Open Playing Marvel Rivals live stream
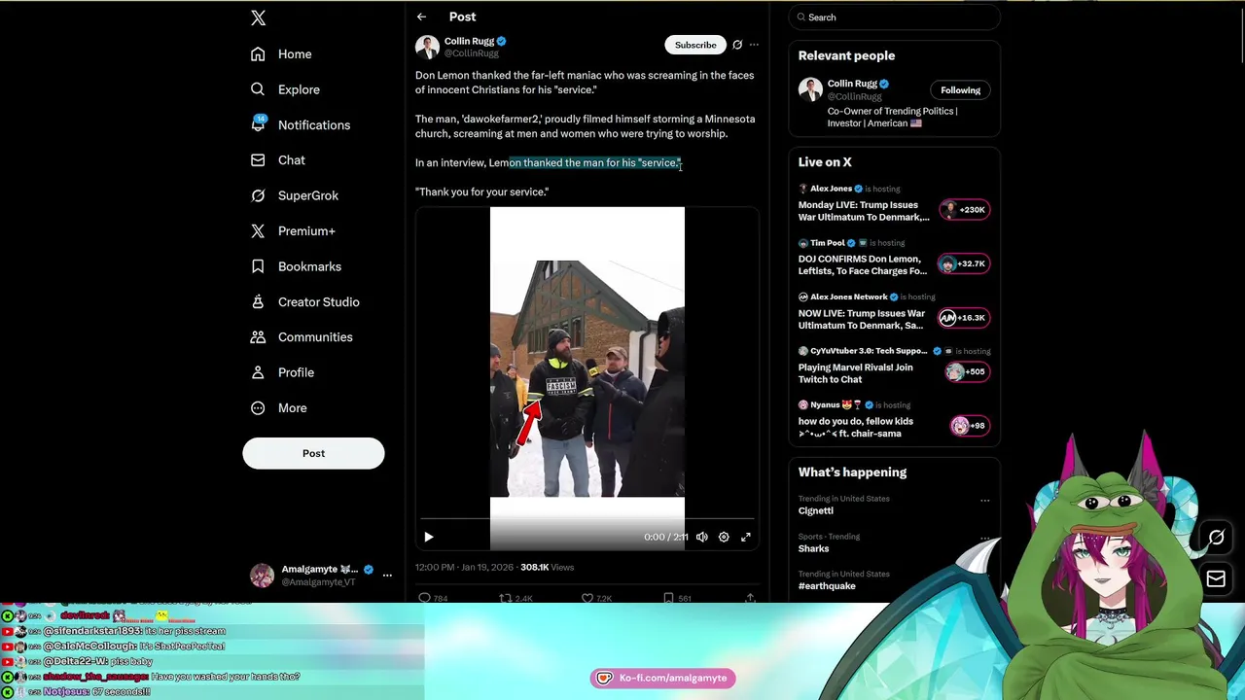 [856, 373]
